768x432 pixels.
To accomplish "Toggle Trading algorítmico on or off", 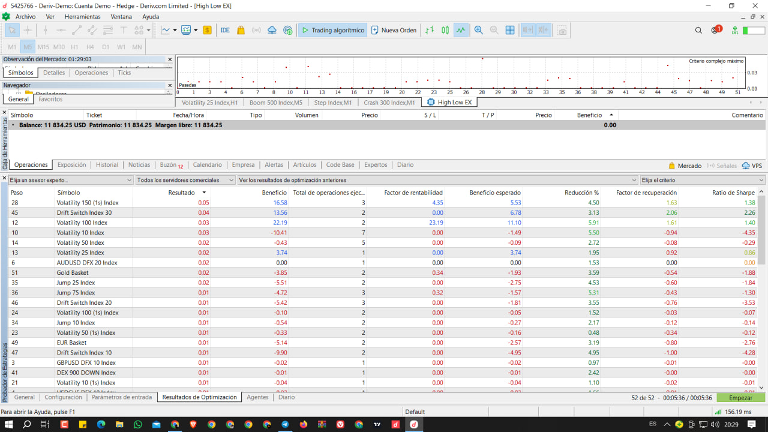I will click(332, 30).
